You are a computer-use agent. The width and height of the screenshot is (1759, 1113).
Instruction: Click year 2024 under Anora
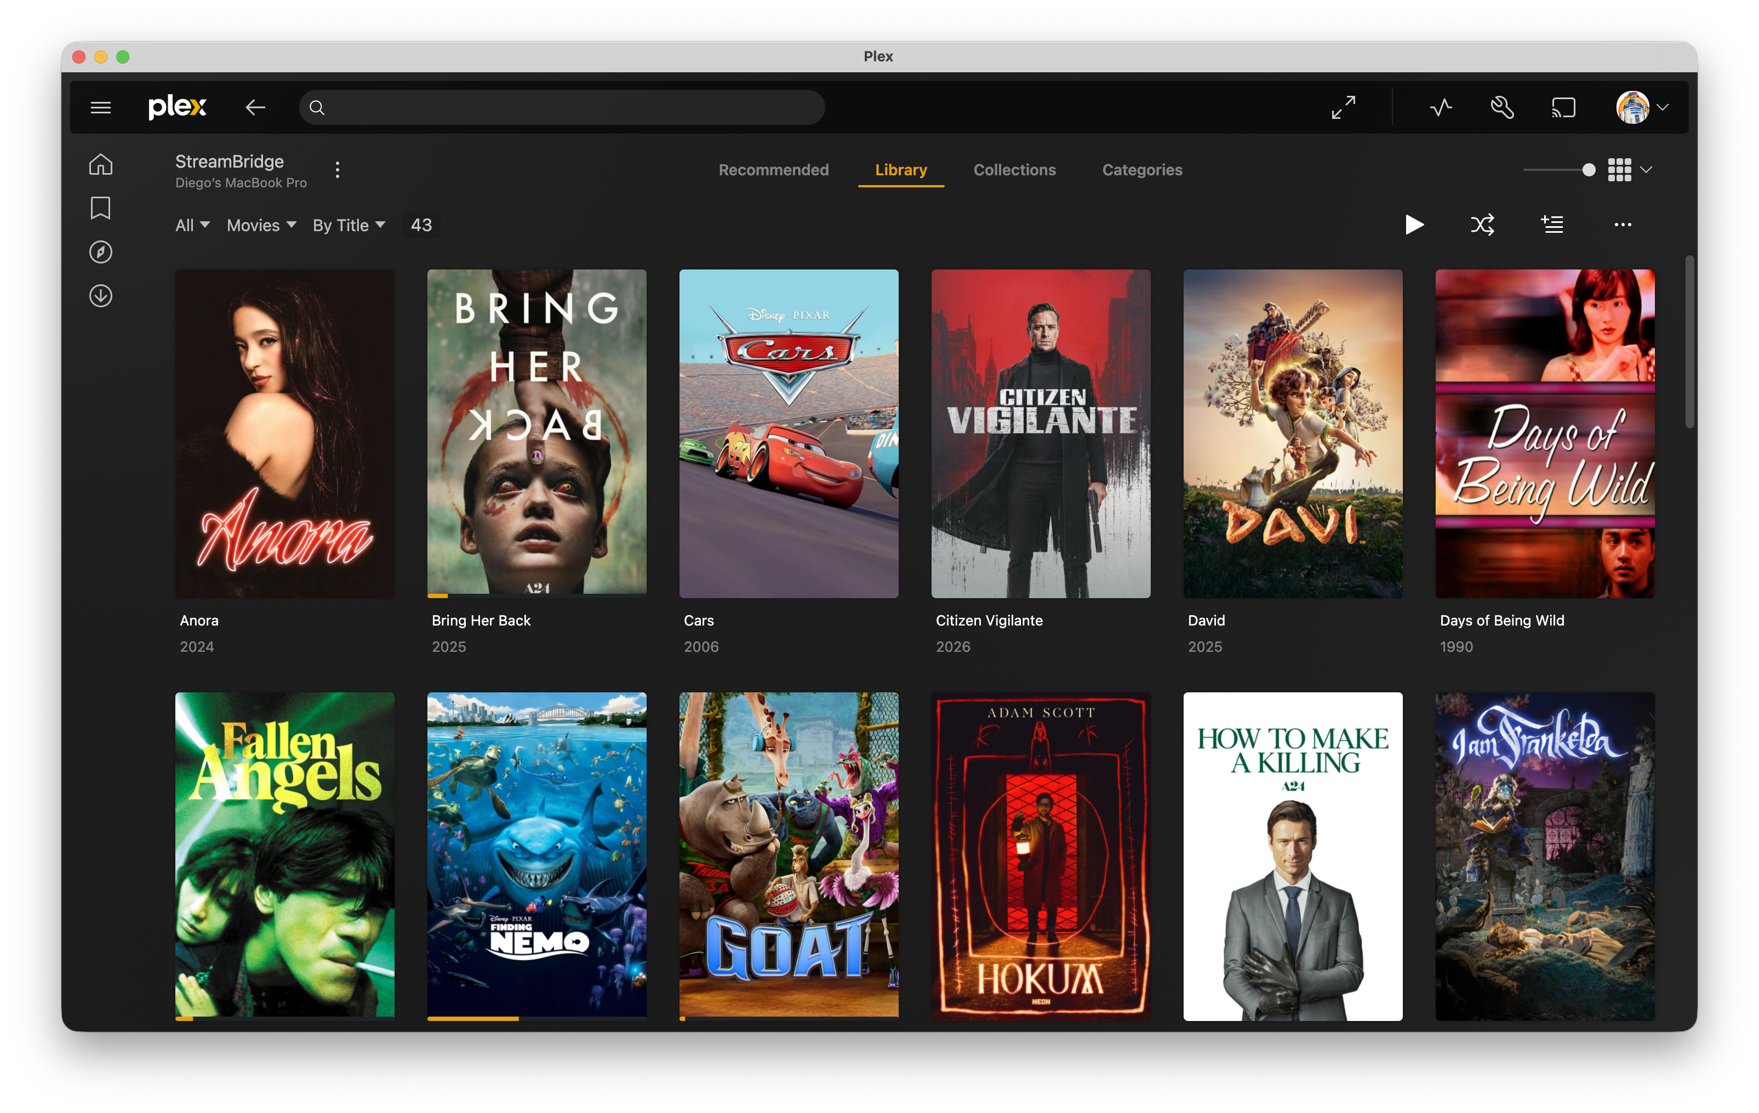(197, 647)
